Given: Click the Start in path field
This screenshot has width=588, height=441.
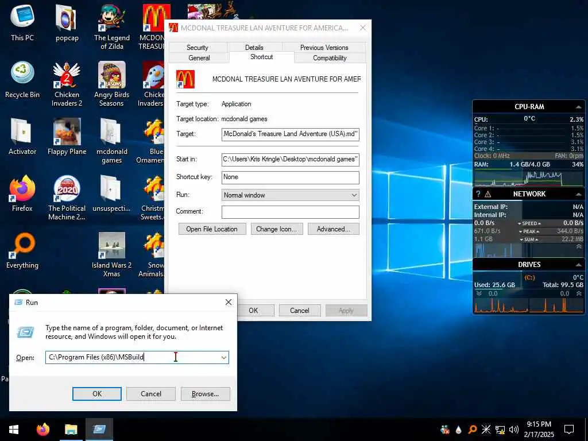Looking at the screenshot, I should [290, 160].
